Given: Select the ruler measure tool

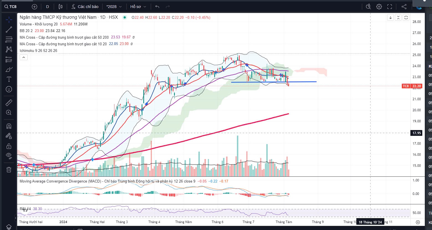Looking at the screenshot, I should (x=9, y=103).
